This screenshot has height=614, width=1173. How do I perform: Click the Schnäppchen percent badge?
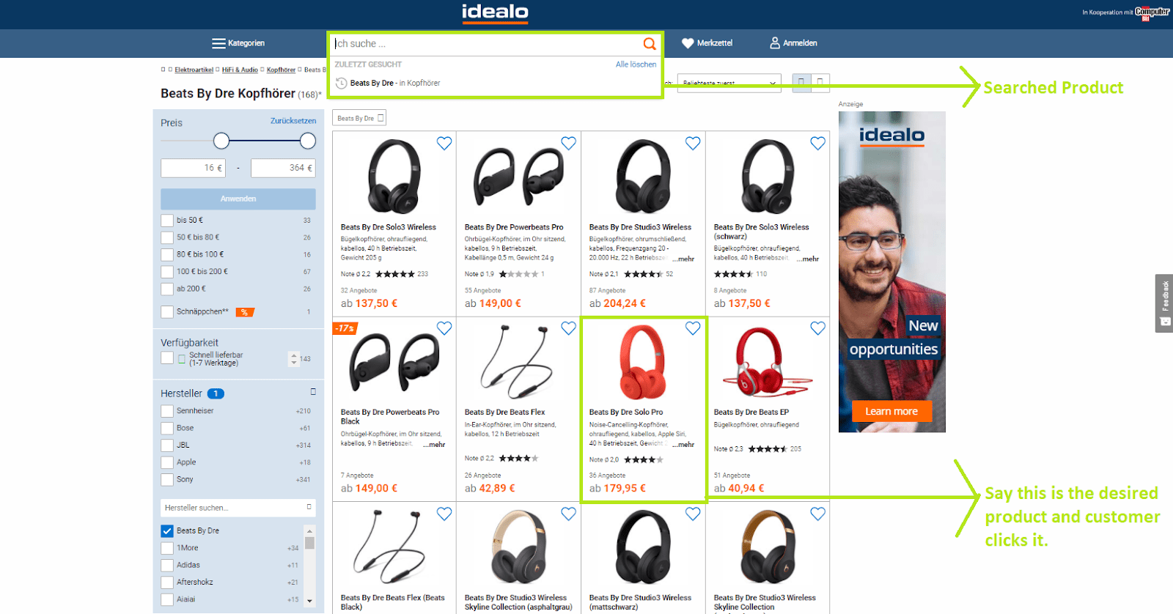pyautogui.click(x=245, y=312)
